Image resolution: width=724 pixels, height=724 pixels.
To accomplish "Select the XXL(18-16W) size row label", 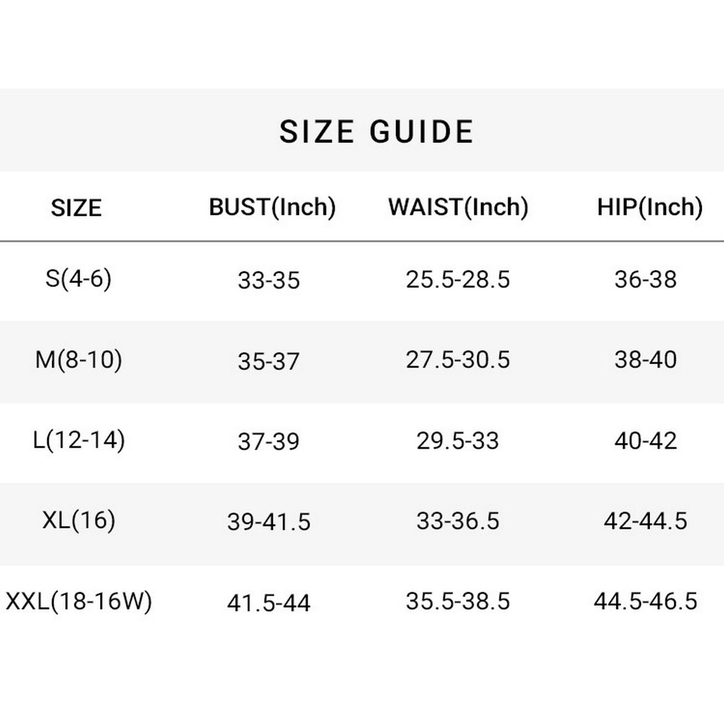I will coord(79,601).
